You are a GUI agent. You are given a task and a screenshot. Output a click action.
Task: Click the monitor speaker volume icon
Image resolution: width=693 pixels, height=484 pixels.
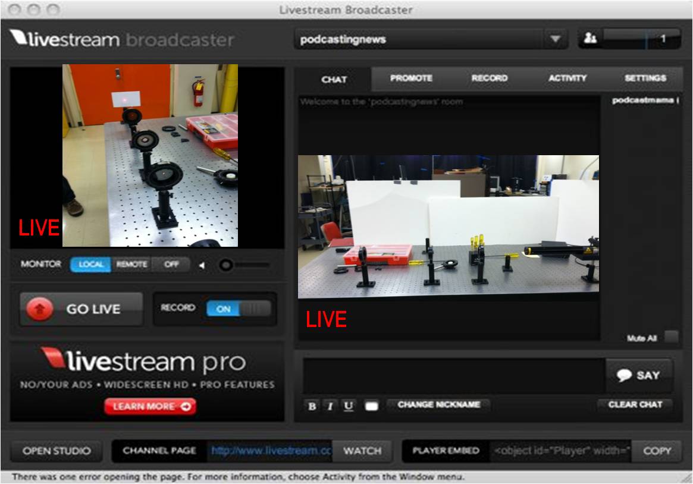point(202,265)
